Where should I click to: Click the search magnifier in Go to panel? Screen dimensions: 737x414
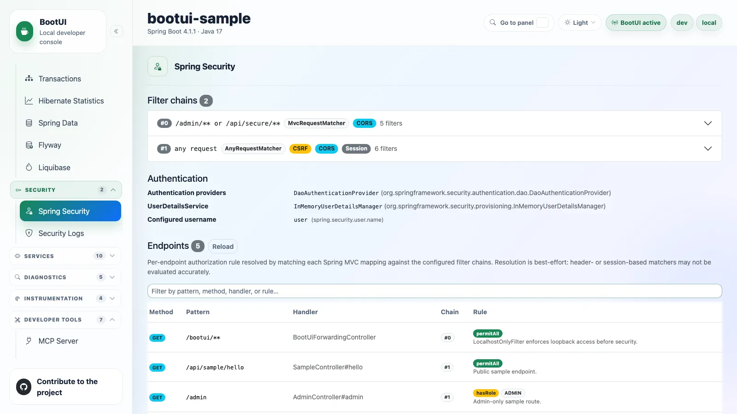pos(493,23)
